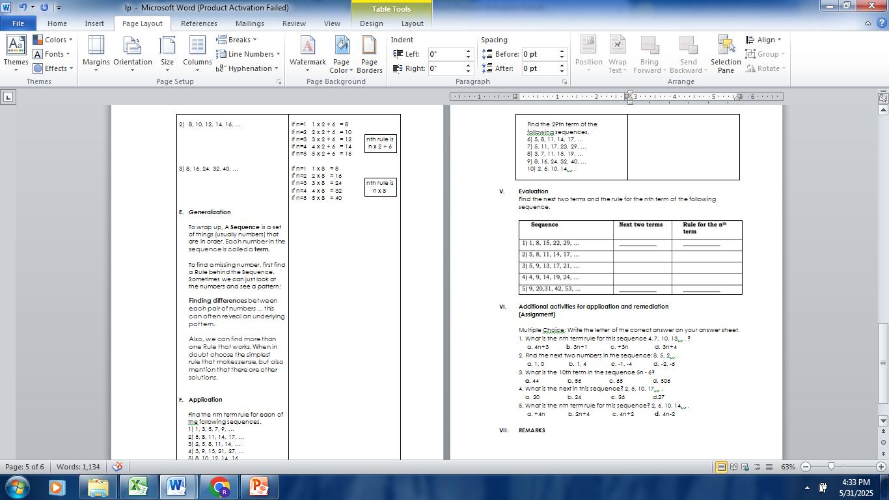Check proofing errors icon in status bar
Viewport: 889px width, 500px height.
coord(117,467)
